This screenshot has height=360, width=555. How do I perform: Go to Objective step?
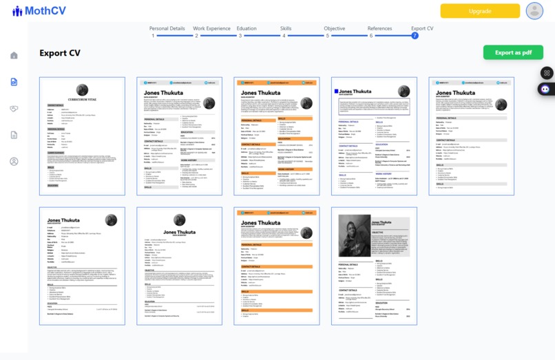(x=334, y=28)
